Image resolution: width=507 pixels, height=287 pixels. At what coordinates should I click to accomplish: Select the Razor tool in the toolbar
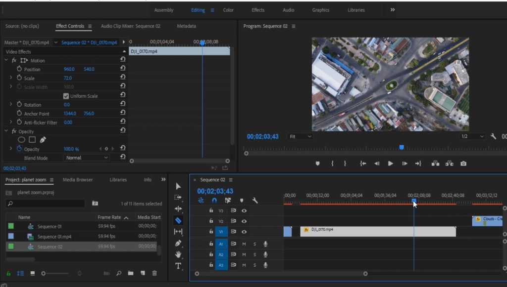coord(178,220)
